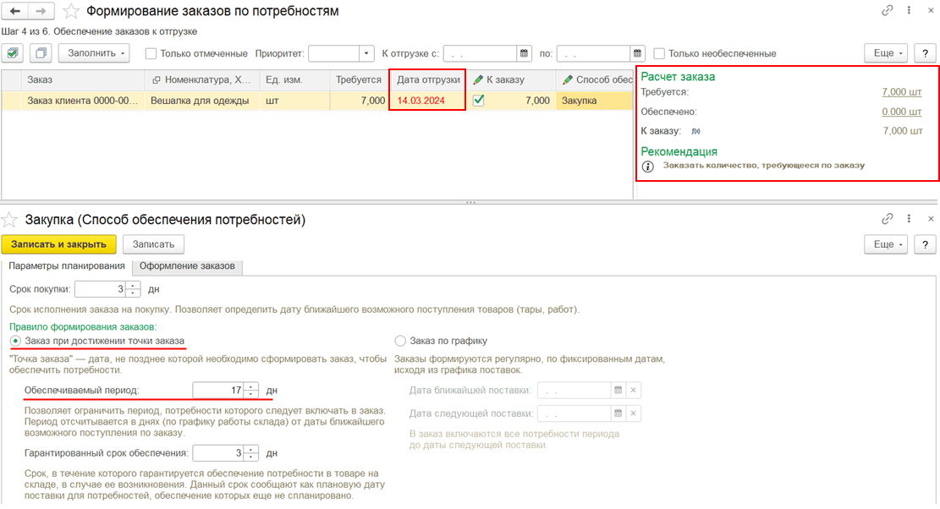940x509 pixels.
Task: Click the 'Ед. изм.' column header
Action: pos(294,79)
